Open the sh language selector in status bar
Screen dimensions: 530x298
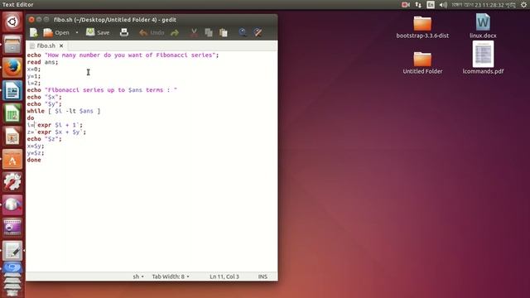(x=138, y=276)
